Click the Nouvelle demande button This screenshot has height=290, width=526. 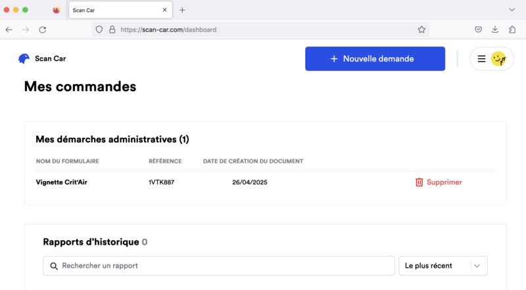375,58
